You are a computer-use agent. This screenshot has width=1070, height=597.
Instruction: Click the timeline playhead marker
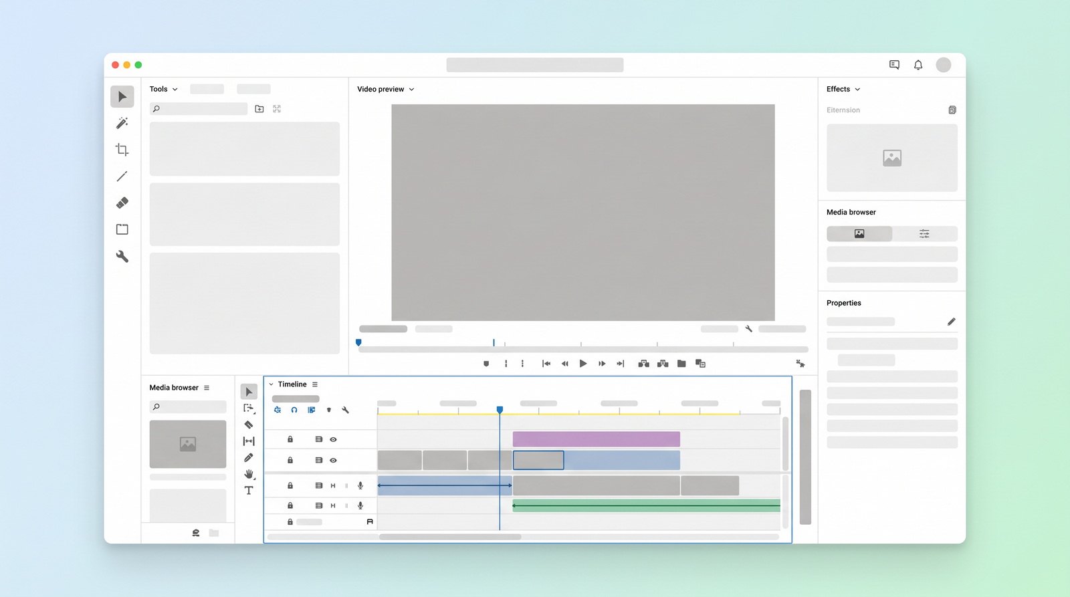500,409
